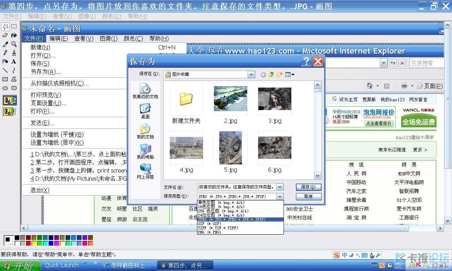Expand the 文件名 dropdown arrow
Image resolution: width=452 pixels, height=271 pixels.
[280, 187]
